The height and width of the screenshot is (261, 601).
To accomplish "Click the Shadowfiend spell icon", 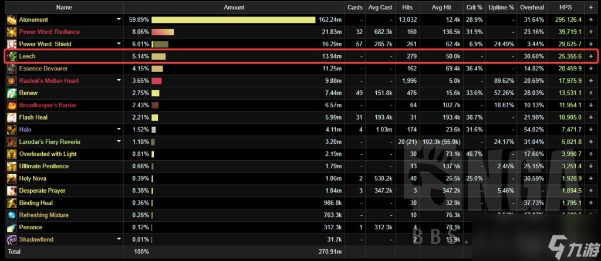I will (x=12, y=239).
